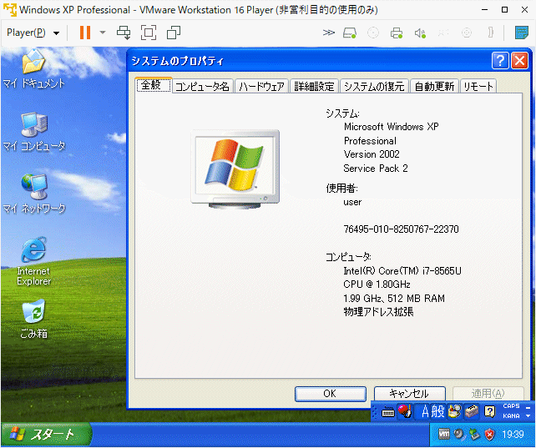Open the 自動更新 tab

point(434,86)
